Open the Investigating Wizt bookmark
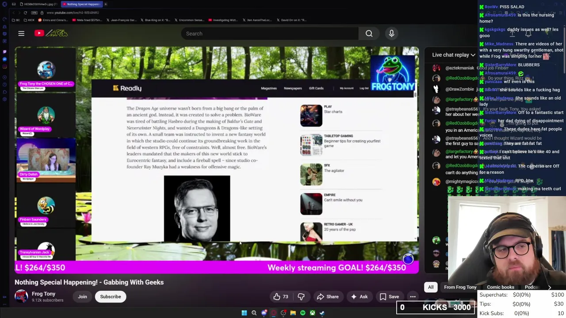The width and height of the screenshot is (566, 318). click(222, 20)
